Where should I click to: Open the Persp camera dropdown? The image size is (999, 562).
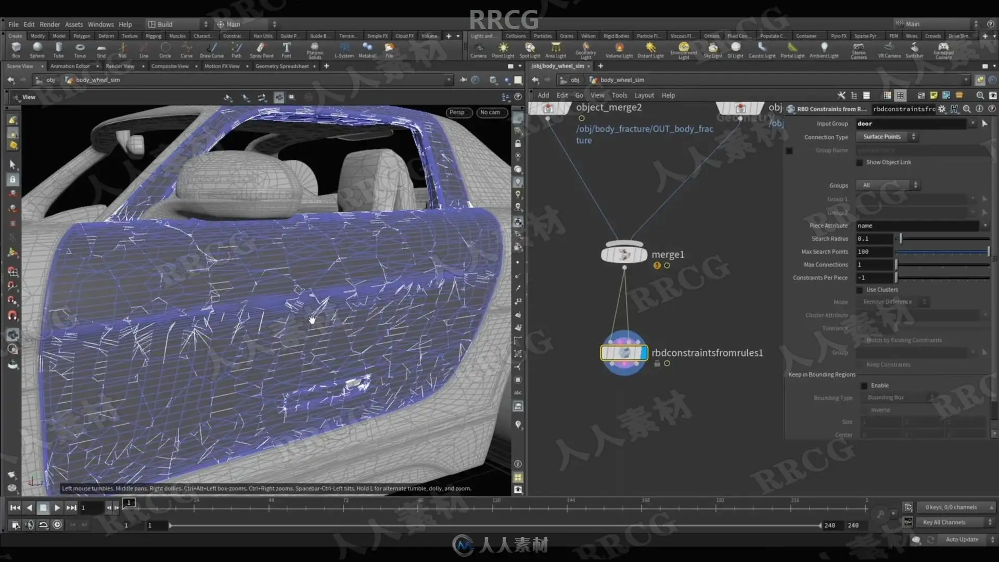[x=457, y=112]
